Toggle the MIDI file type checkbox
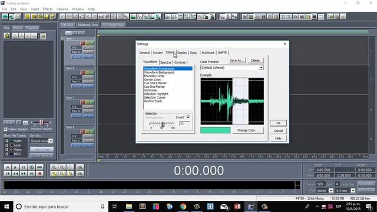This screenshot has height=212, width=377. tap(6, 154)
